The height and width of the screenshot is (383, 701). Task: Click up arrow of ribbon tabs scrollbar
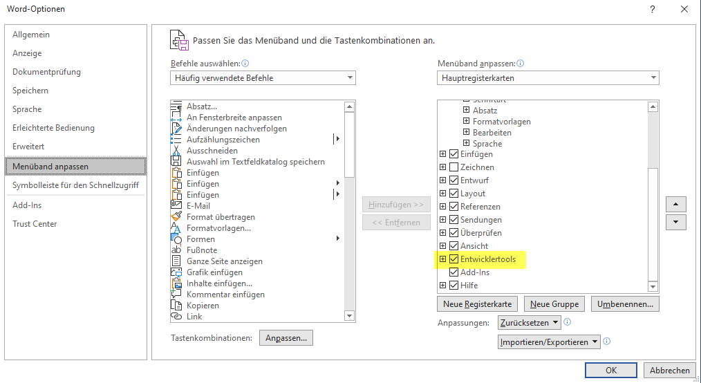click(653, 106)
